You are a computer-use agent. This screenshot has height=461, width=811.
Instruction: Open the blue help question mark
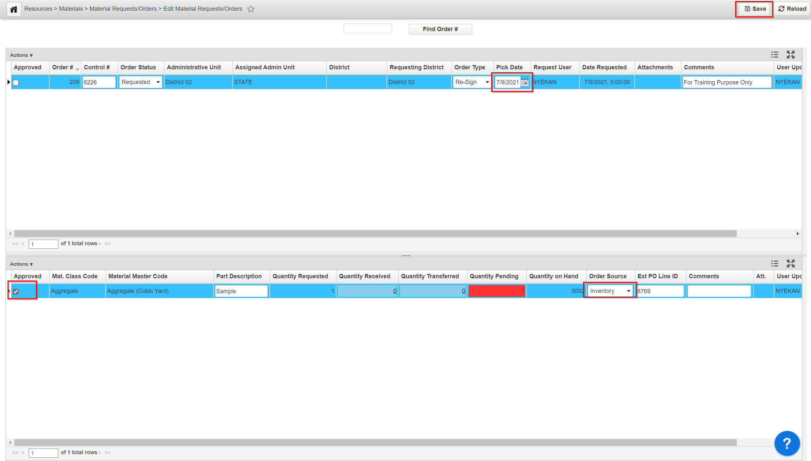tap(787, 443)
